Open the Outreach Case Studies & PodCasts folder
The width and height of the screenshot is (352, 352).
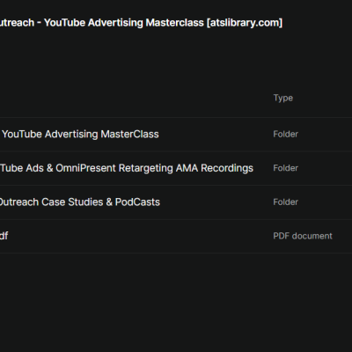click(80, 202)
